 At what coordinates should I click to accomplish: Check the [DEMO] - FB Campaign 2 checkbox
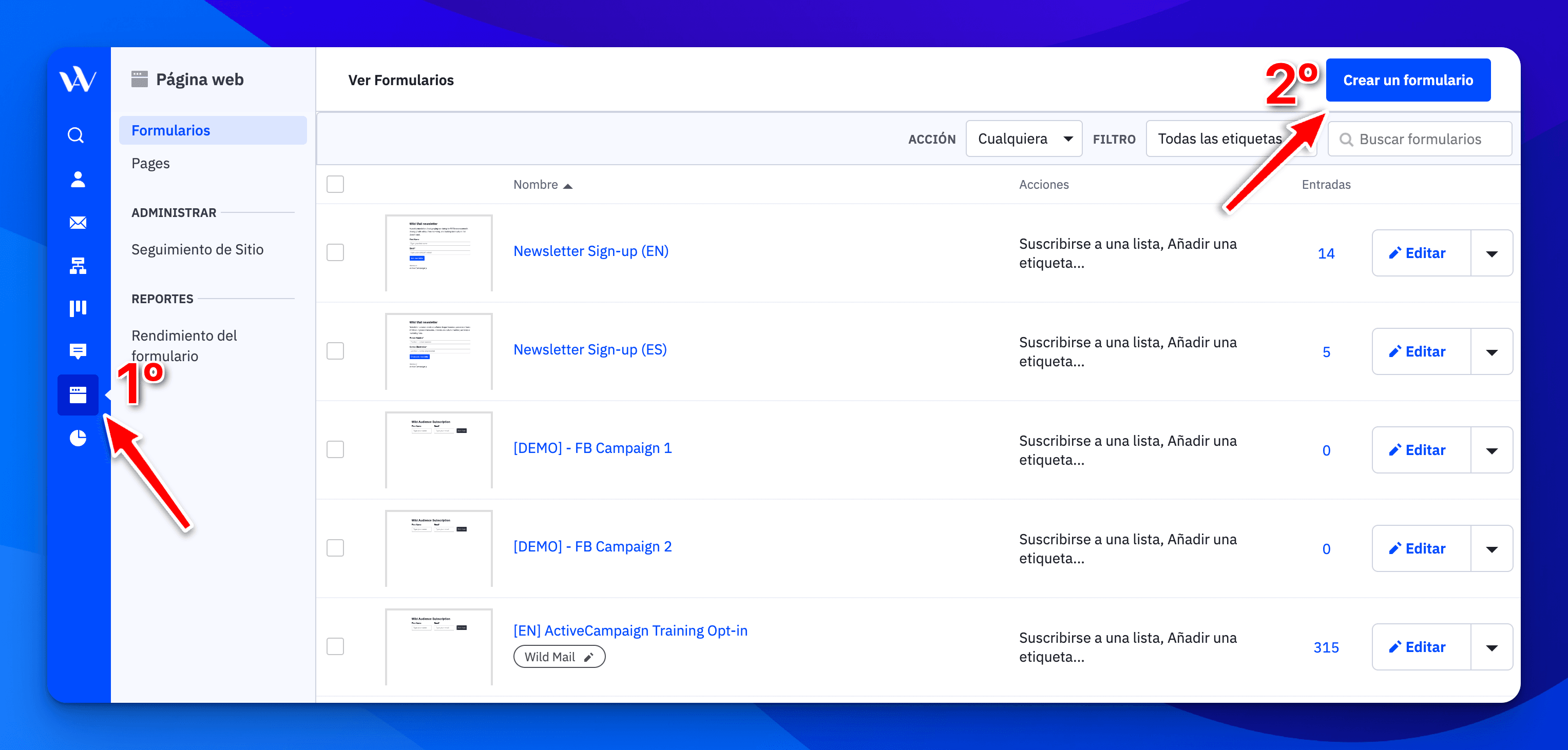pyautogui.click(x=335, y=547)
